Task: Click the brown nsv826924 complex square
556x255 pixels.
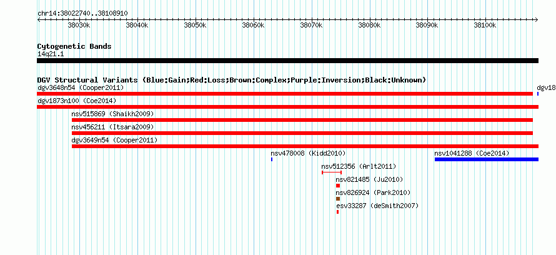Action: click(338, 199)
